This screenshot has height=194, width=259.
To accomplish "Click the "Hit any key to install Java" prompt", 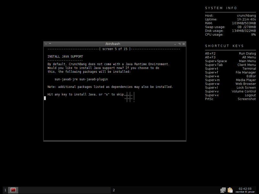I will coord(88,94).
